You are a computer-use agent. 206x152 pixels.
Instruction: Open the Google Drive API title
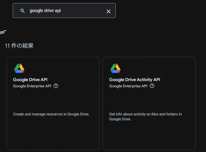tap(30, 80)
